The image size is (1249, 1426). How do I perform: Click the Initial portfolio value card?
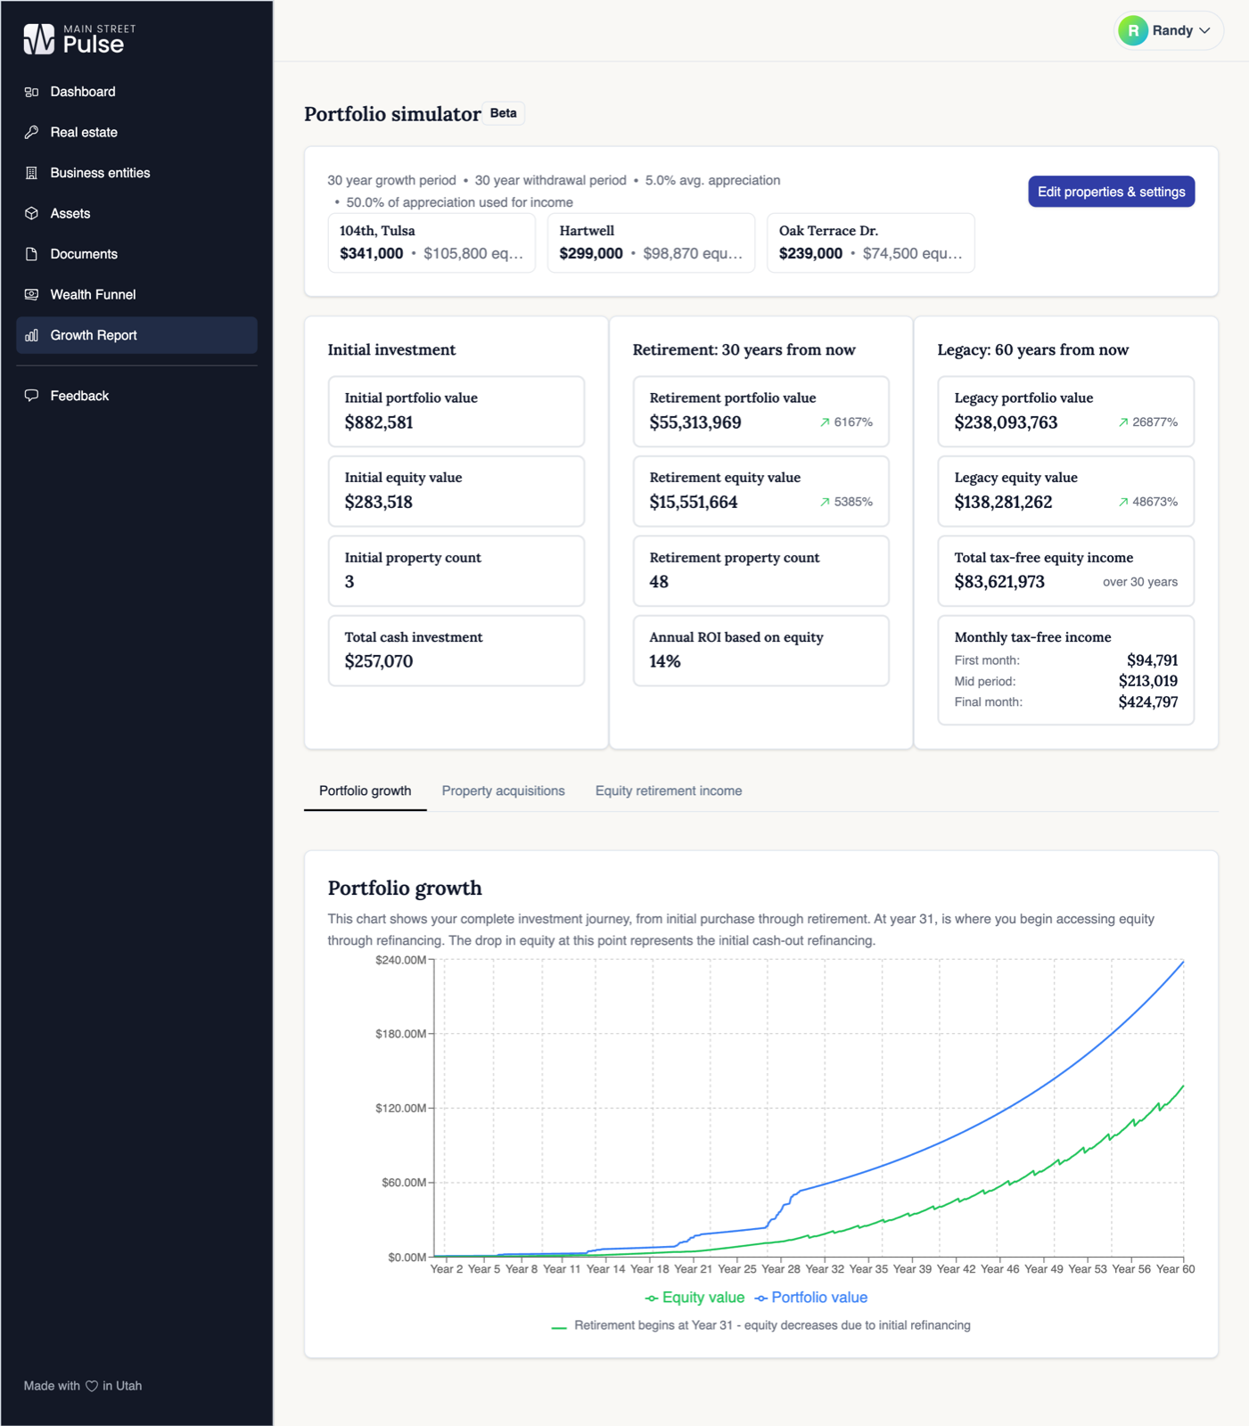pos(456,411)
